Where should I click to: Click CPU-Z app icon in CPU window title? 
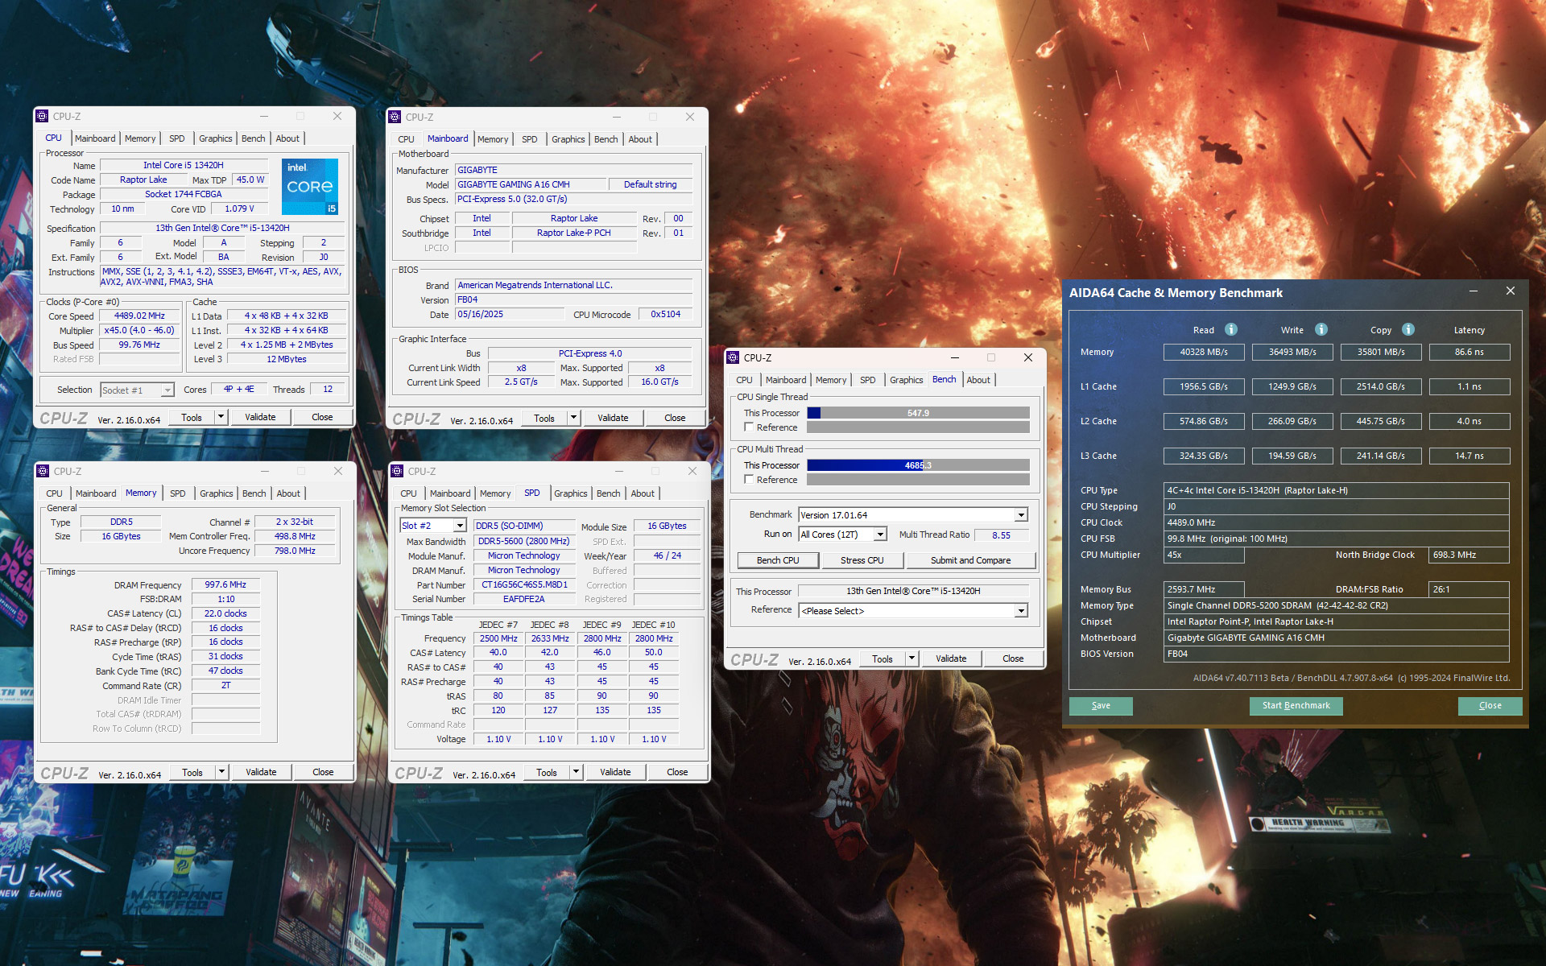43,116
